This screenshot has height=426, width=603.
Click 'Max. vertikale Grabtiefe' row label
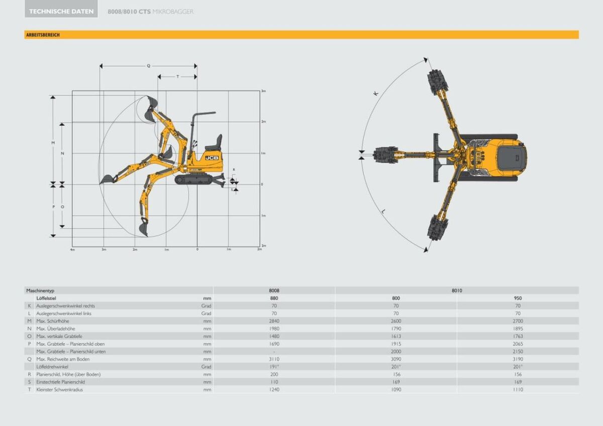[59, 336]
